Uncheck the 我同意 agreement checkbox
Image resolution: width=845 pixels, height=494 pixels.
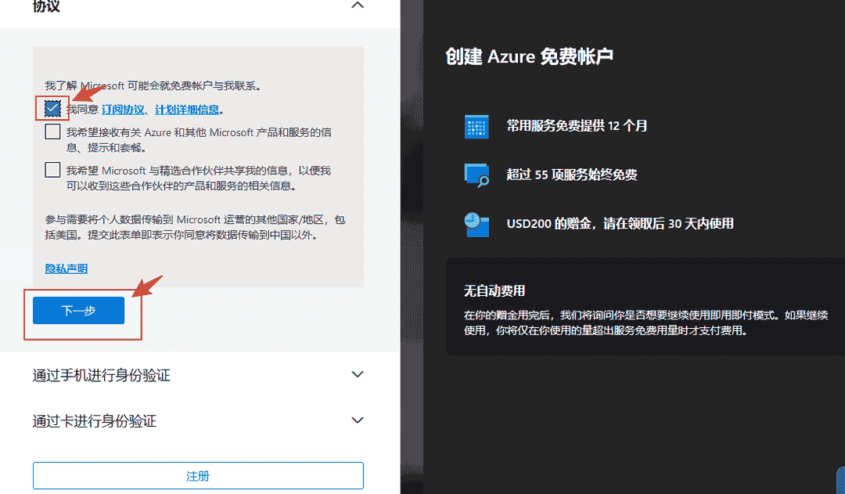click(x=52, y=109)
